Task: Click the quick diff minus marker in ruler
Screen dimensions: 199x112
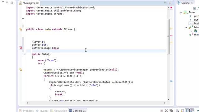Action: click(23, 18)
